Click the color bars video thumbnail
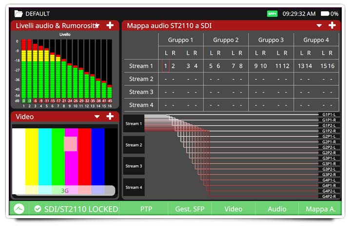351x227 pixels. [65, 161]
